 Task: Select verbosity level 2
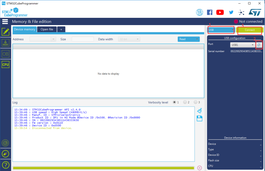coord(185,102)
